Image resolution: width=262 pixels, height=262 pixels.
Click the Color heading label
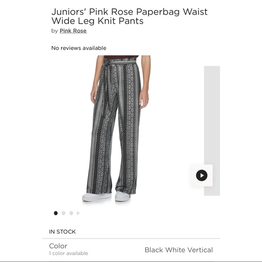pyautogui.click(x=58, y=246)
